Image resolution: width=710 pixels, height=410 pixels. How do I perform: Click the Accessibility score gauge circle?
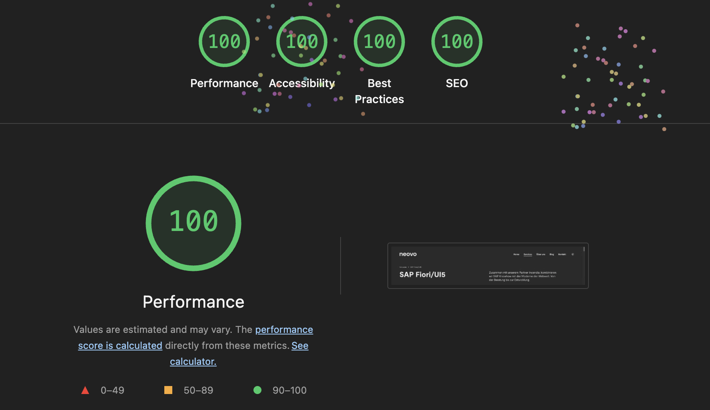302,42
